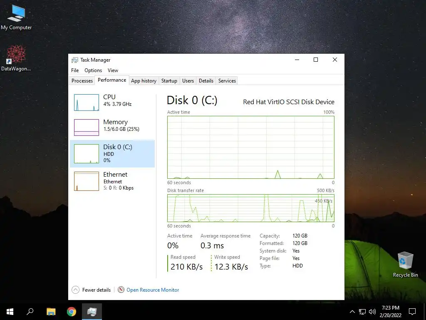Switch to the Startup tab
426x320 pixels.
169,80
